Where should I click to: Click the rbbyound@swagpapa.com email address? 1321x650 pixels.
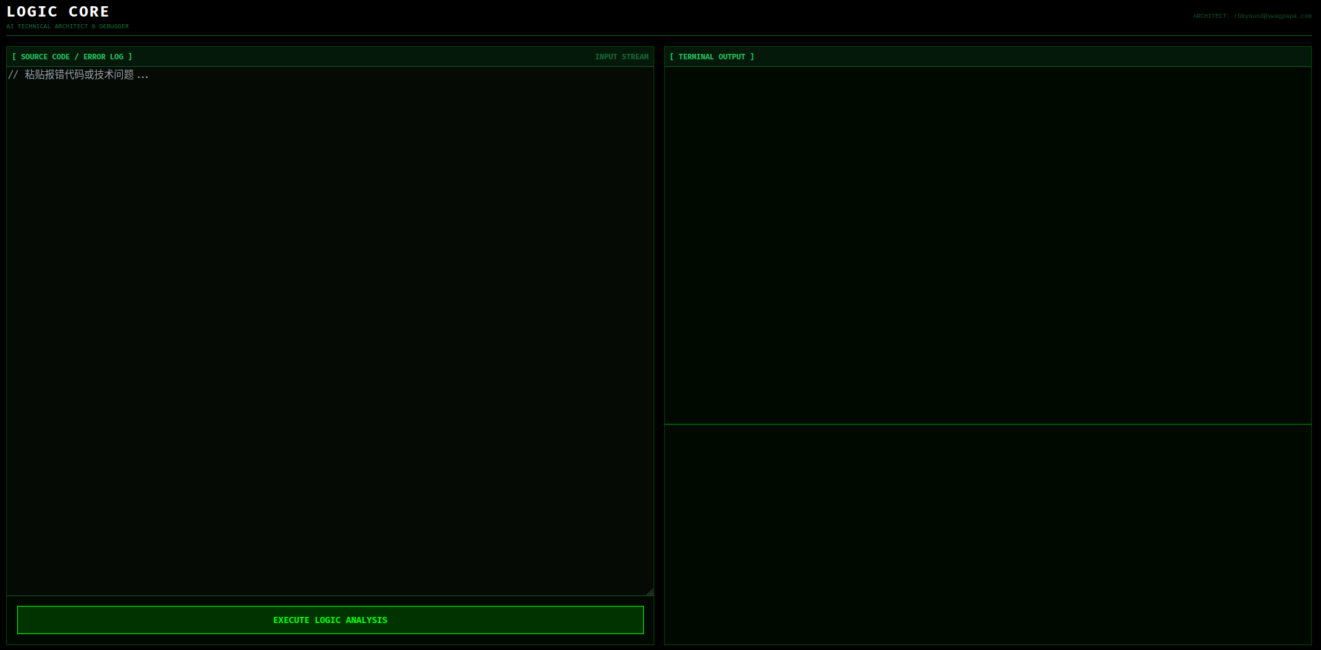(x=1272, y=16)
